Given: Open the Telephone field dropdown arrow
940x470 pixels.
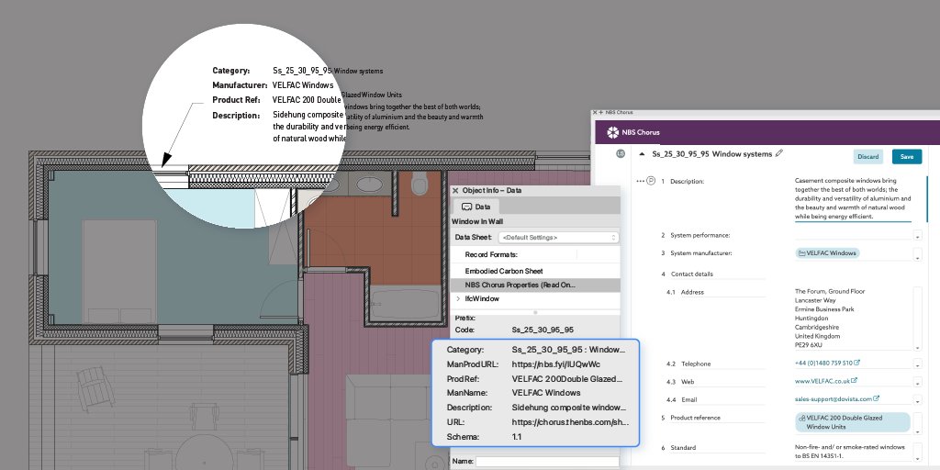Looking at the screenshot, I should (x=917, y=365).
